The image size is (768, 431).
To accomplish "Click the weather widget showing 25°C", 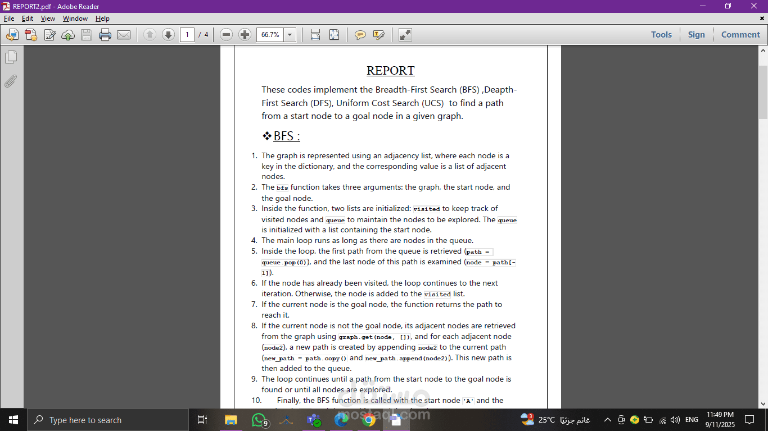I will [555, 420].
